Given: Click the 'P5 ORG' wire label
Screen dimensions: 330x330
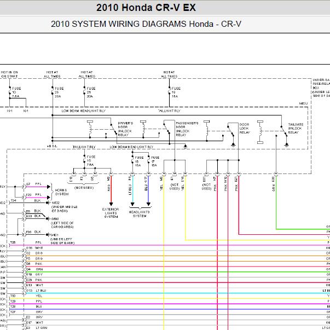Looking at the screenshot, I should [x=34, y=258].
